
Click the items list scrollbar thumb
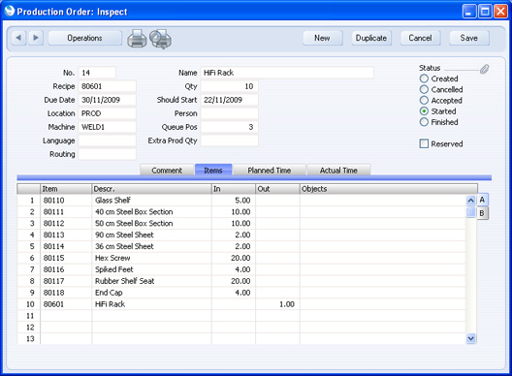[x=470, y=212]
